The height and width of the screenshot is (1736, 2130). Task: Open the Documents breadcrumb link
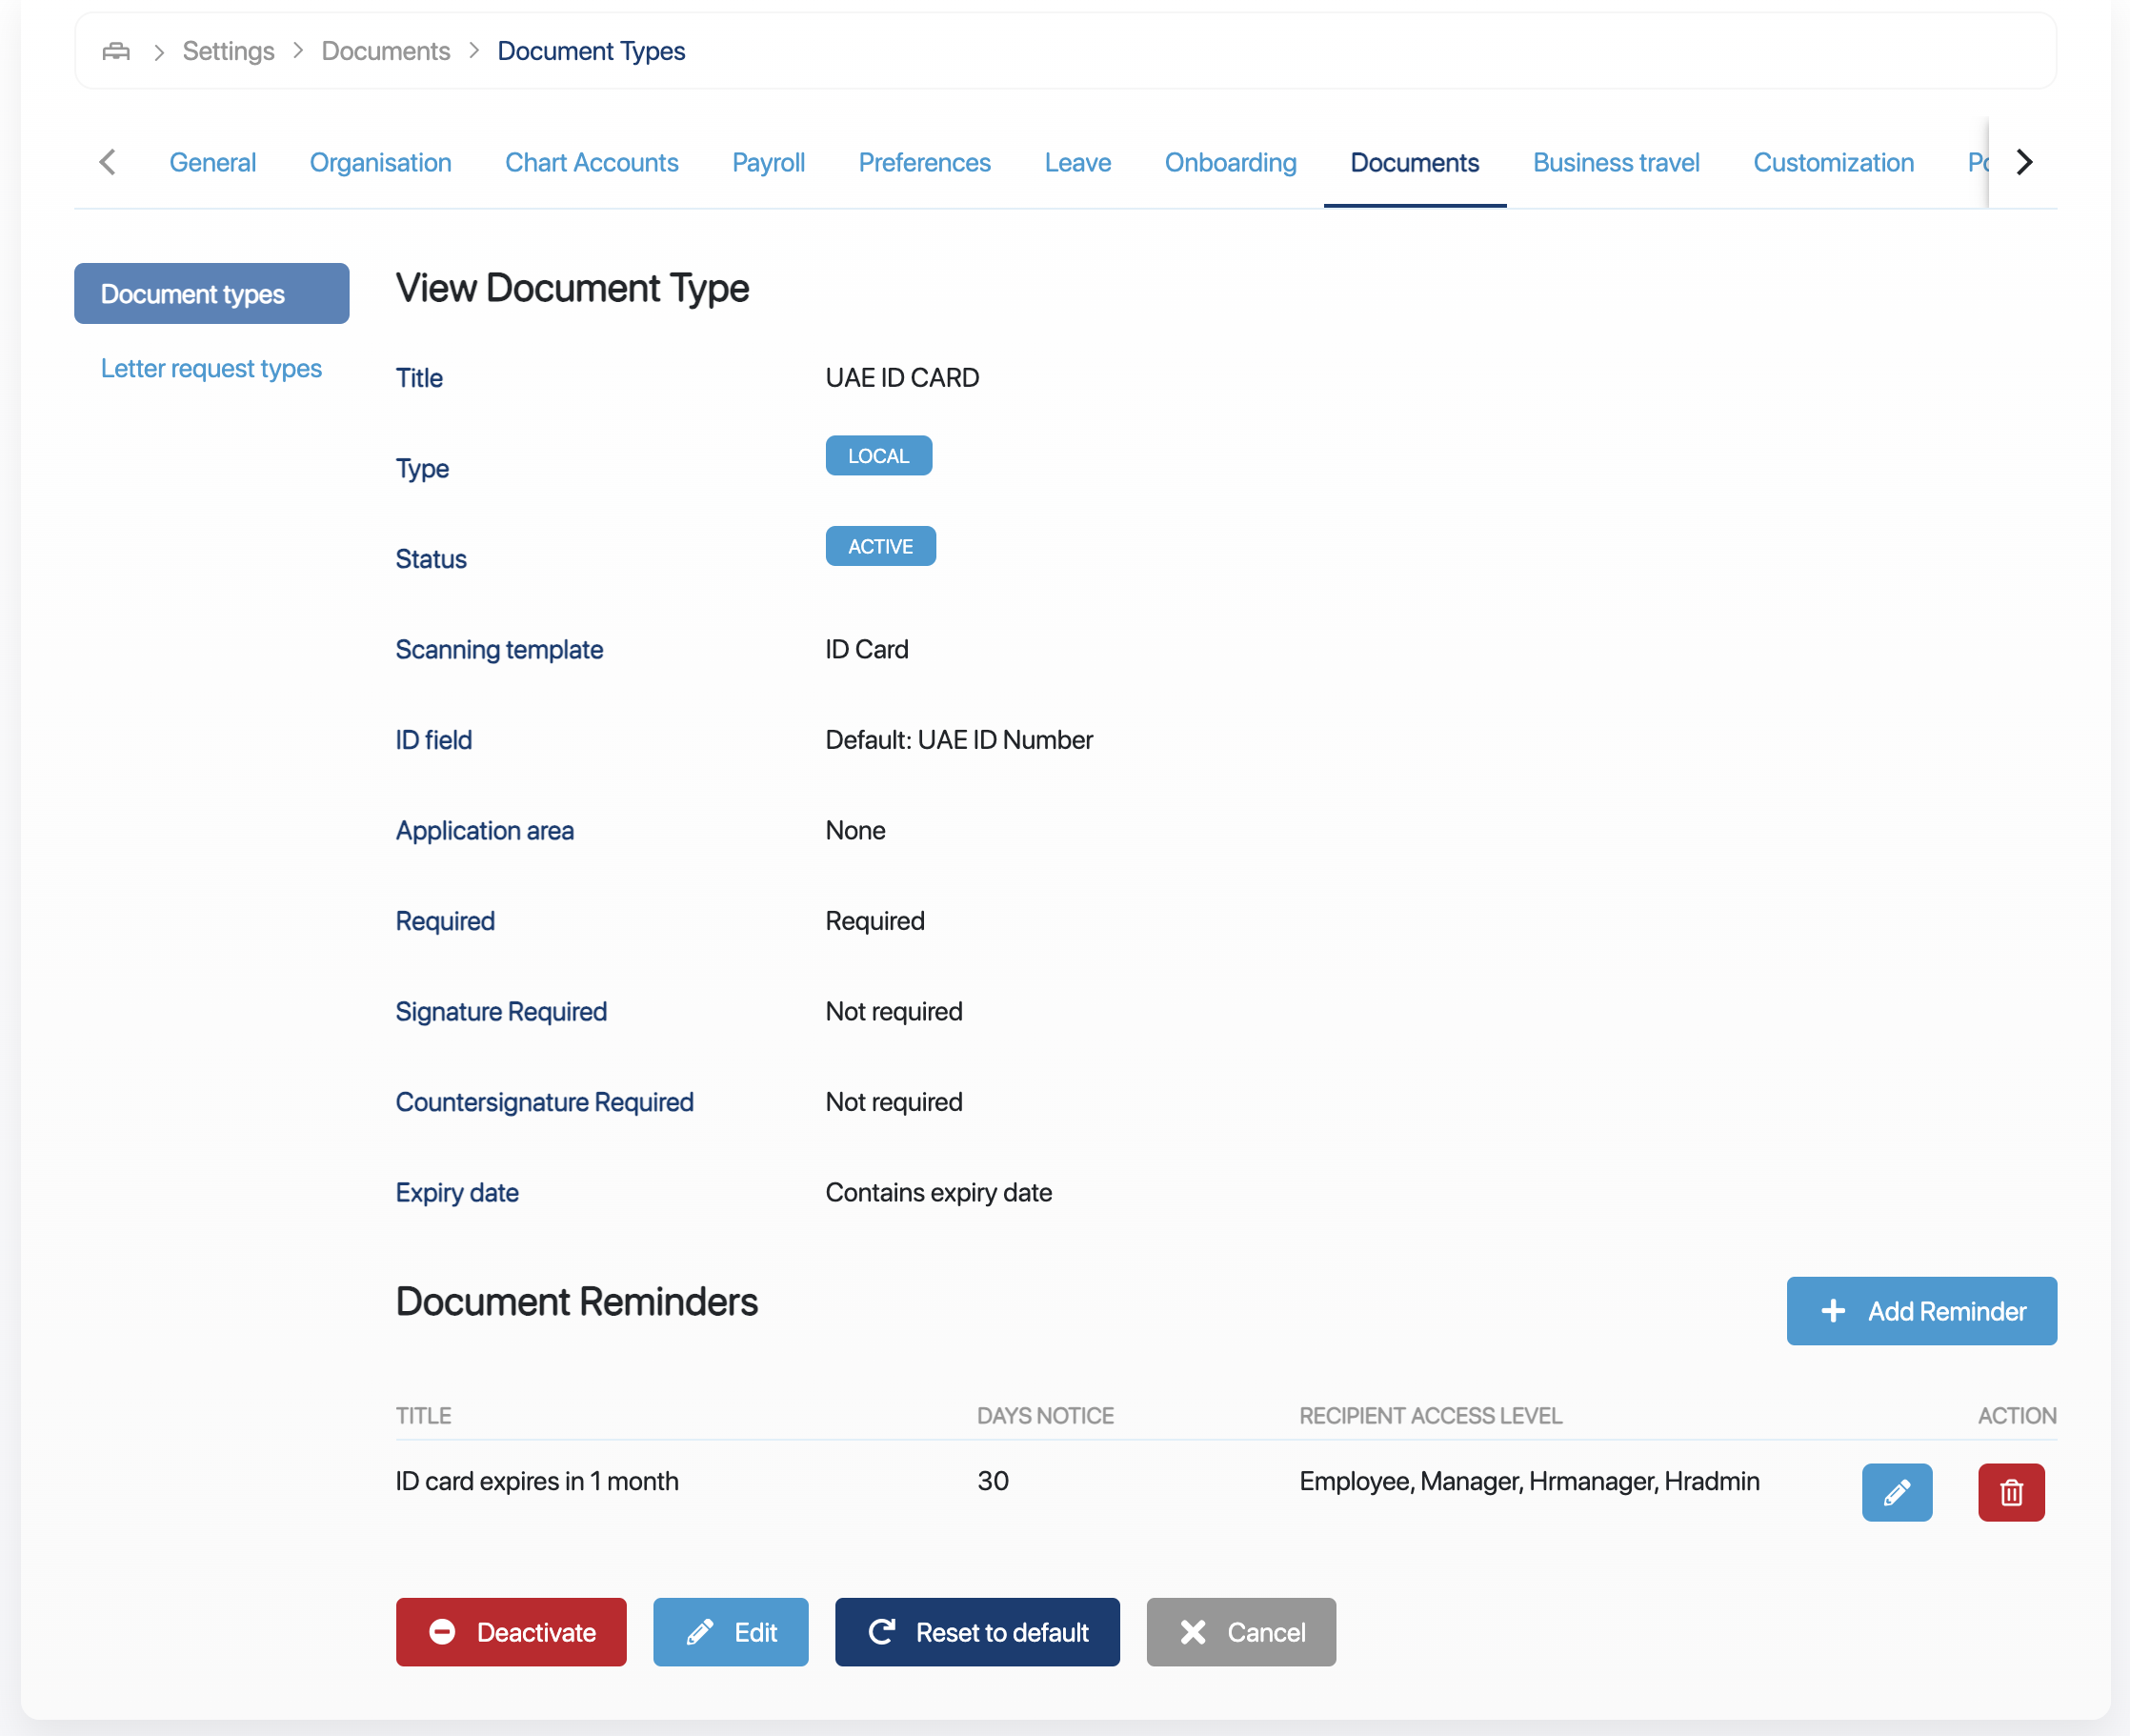tap(385, 51)
